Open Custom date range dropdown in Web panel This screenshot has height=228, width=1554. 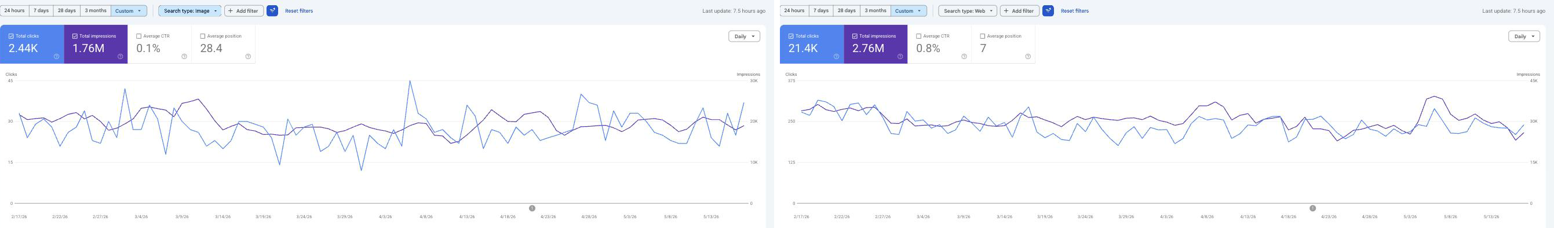pos(909,11)
